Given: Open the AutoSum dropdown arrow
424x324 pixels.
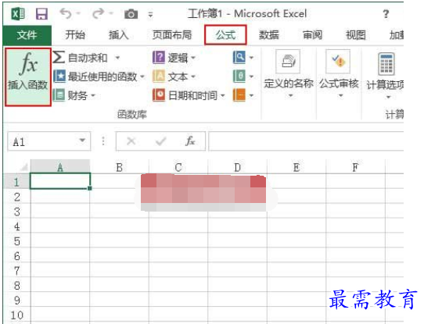Looking at the screenshot, I should click(117, 58).
